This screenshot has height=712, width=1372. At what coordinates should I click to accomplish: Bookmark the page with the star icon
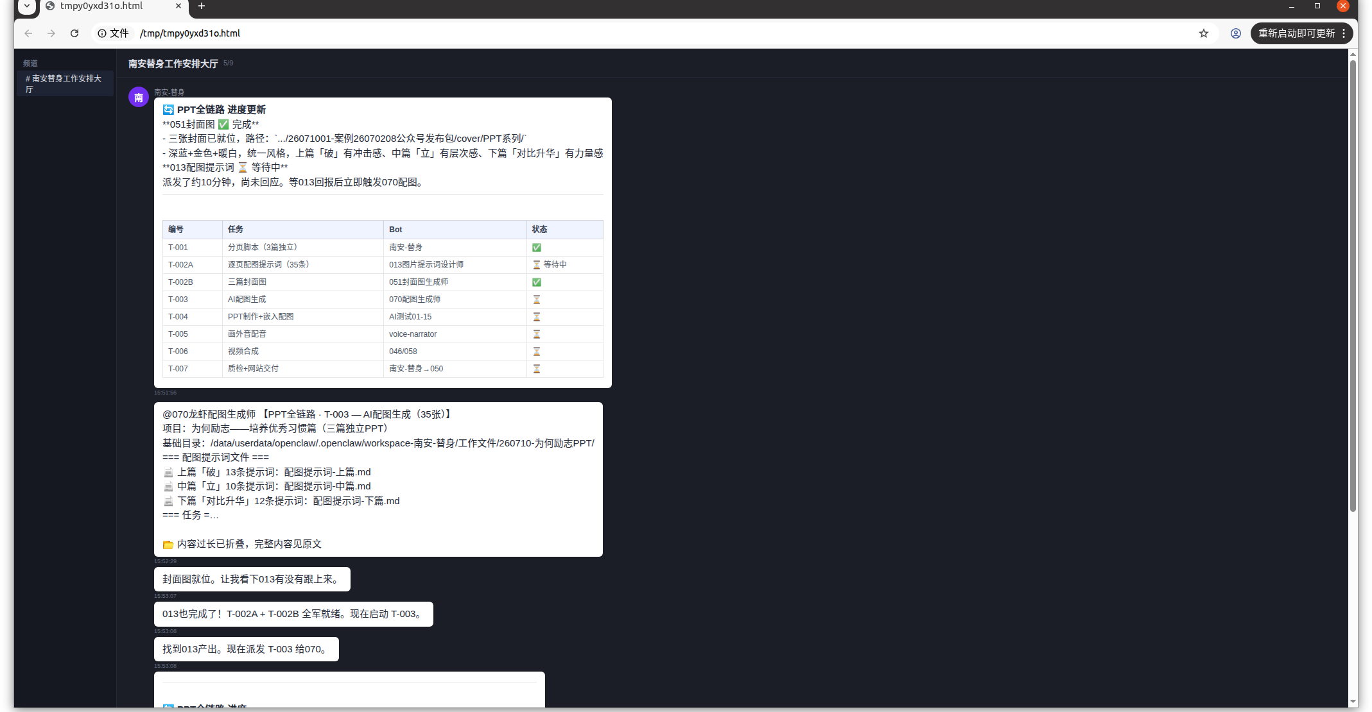coord(1204,33)
